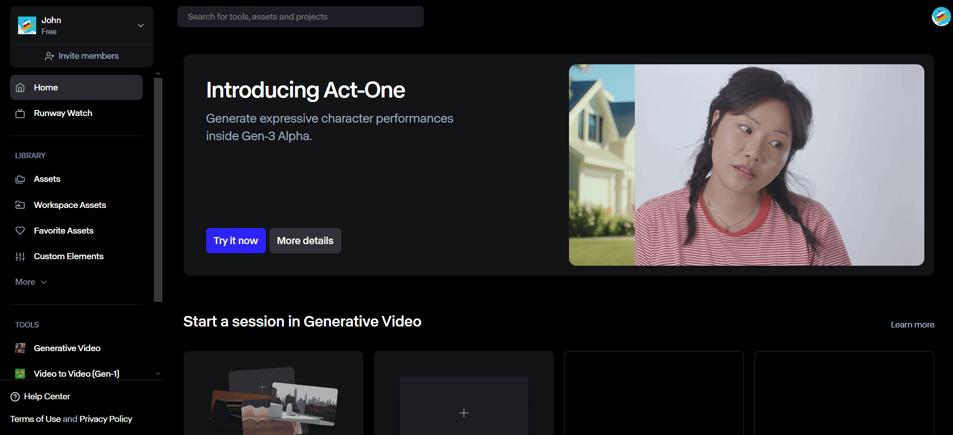Click the Favorite Assets heart icon

(x=20, y=231)
